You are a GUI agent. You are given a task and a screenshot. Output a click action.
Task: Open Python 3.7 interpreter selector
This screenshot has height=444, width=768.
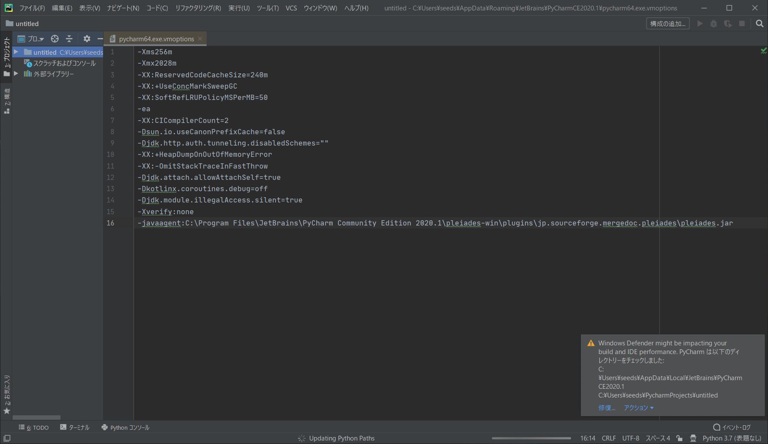[732, 438]
